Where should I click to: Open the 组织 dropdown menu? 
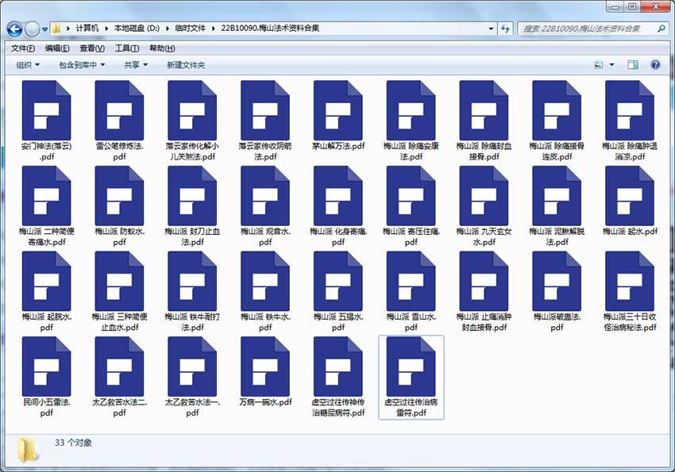(x=28, y=65)
